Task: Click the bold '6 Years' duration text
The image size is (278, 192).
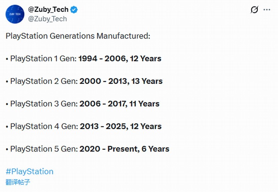Action: point(155,149)
